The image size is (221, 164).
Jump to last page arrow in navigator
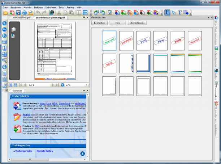(x=57, y=85)
